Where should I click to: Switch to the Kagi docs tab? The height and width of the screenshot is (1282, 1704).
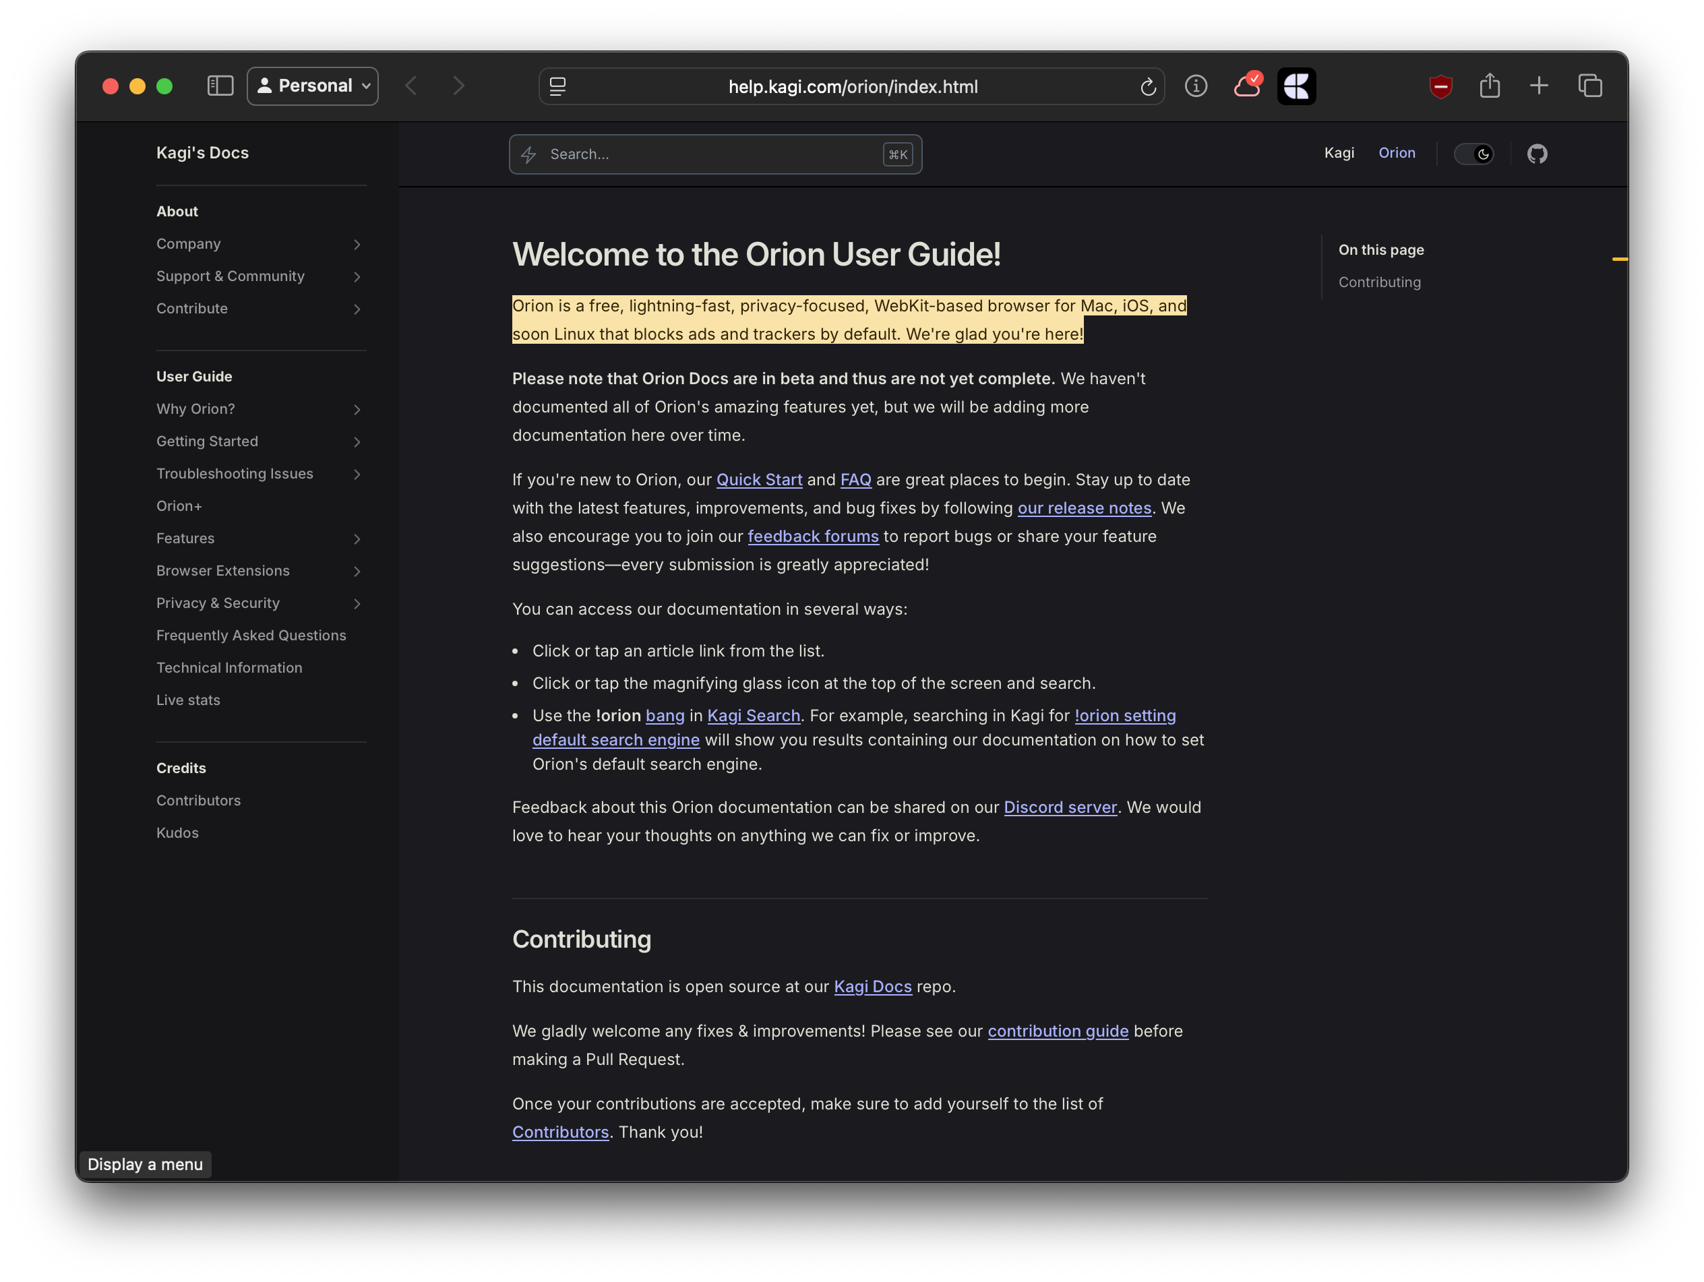1339,152
